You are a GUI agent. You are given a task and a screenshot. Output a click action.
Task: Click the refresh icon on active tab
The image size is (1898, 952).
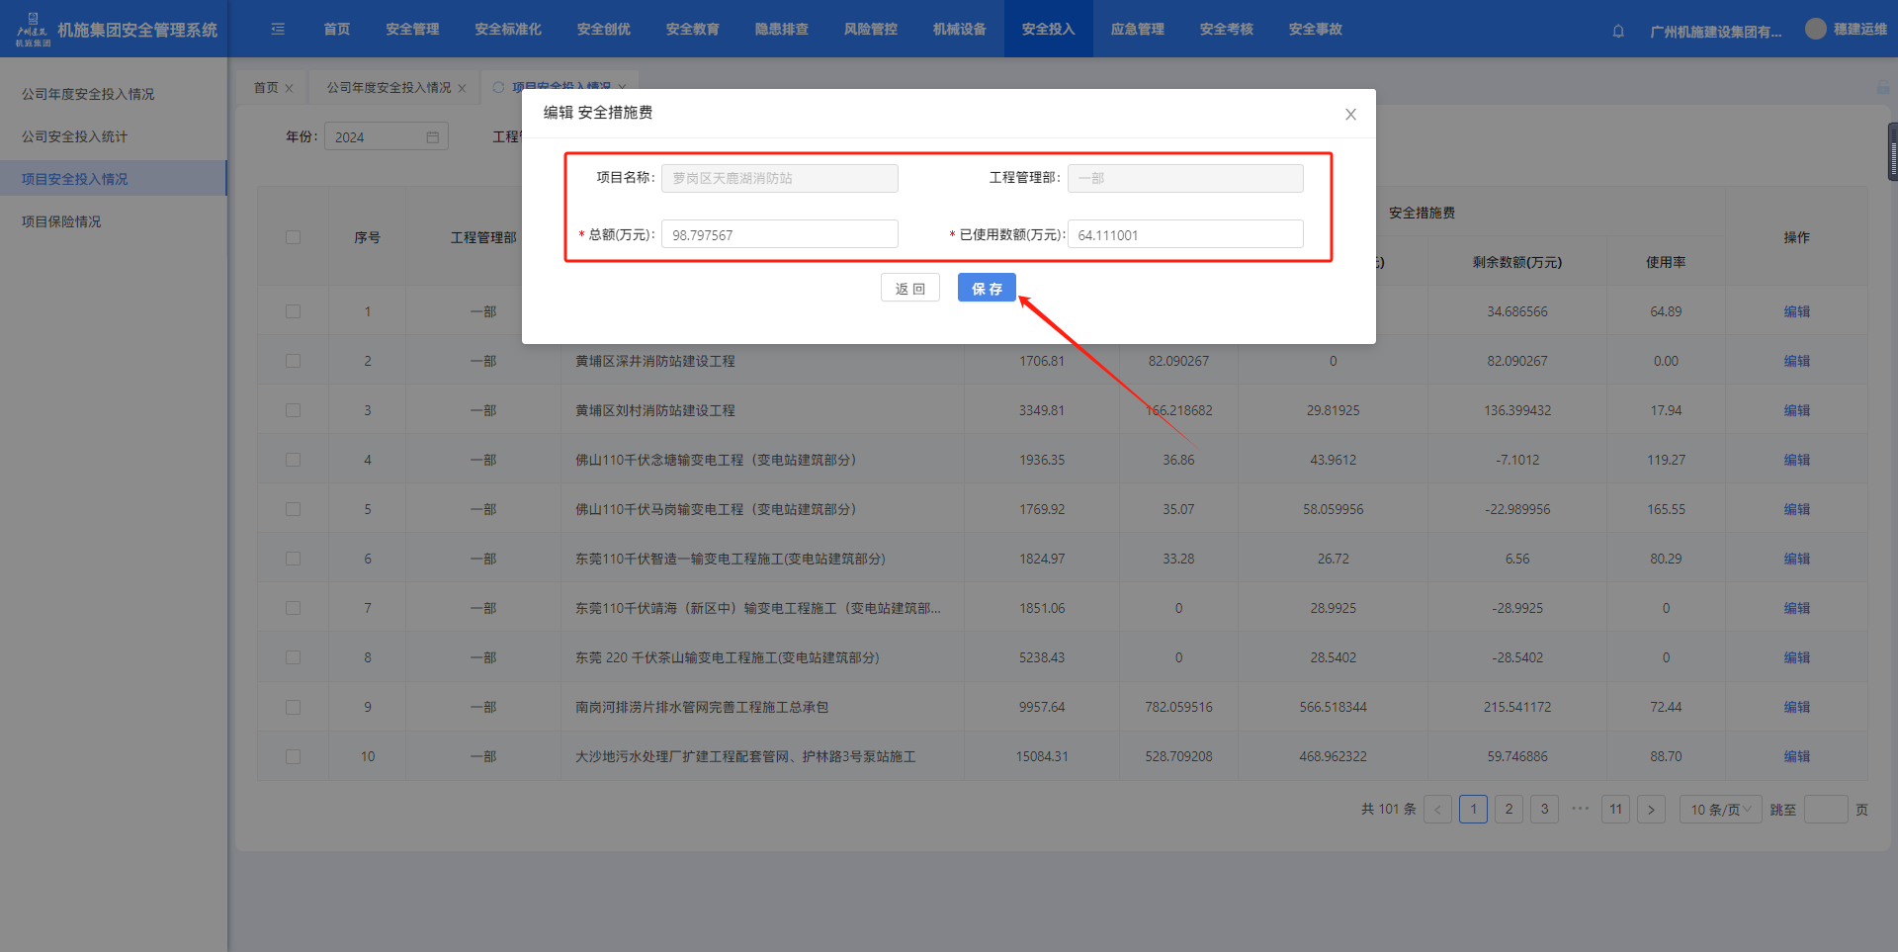(498, 87)
